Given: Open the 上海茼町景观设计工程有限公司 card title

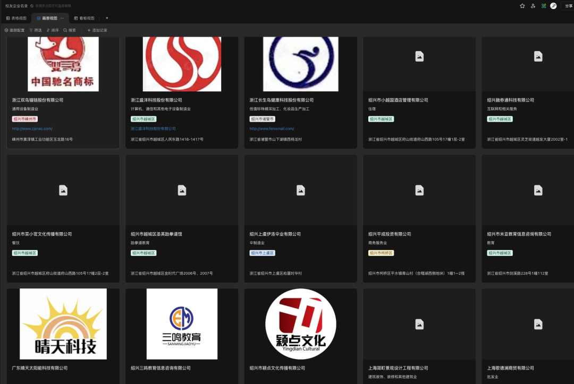Looking at the screenshot, I should [398, 368].
